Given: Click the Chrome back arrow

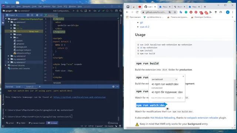Looking at the screenshot, I should click(127, 12).
